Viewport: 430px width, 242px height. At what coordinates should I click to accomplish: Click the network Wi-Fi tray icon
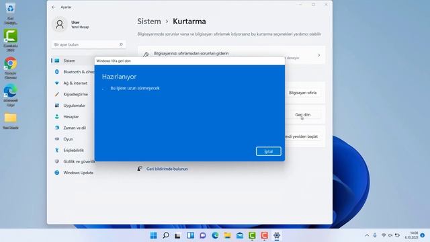click(384, 235)
